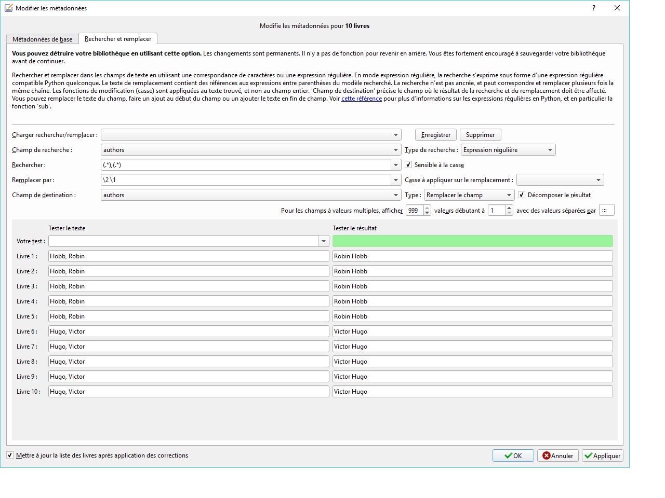The height and width of the screenshot is (498, 665).
Task: Decrease the 'valeurs débutant à' value
Action: [x=509, y=213]
